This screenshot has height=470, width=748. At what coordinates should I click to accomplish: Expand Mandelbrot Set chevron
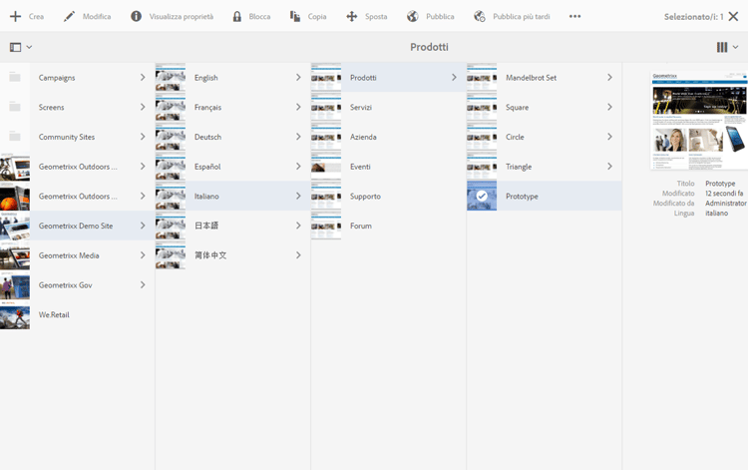[x=609, y=77]
